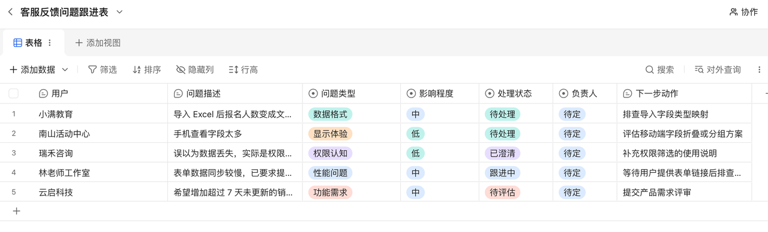Viewport: 768px width, 232px height.
Task: Open the dropdown chevron next to the table title
Action: 119,12
